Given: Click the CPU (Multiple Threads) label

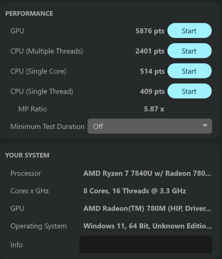Looking at the screenshot, I should [x=47, y=51].
